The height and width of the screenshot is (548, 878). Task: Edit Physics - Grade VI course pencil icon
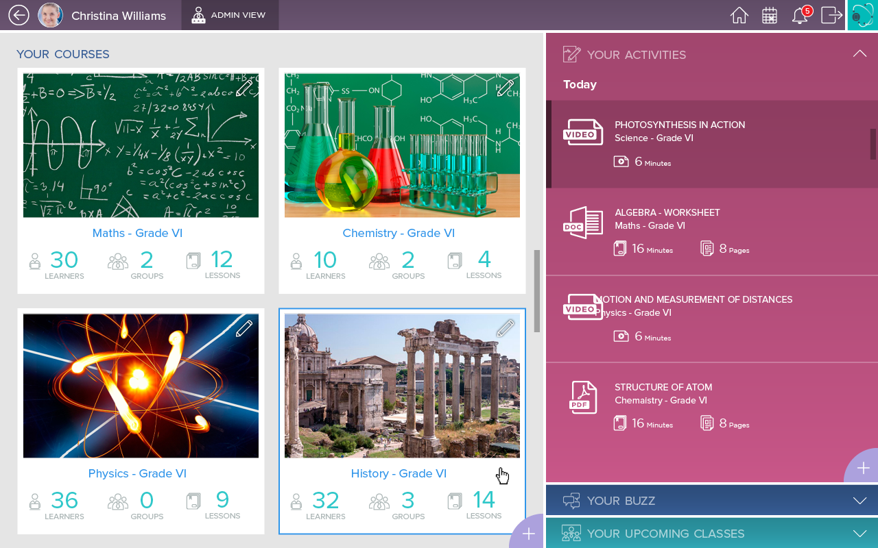pos(244,329)
